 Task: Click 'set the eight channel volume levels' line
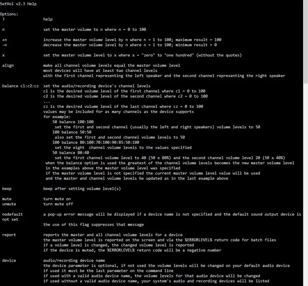[x=123, y=147]
